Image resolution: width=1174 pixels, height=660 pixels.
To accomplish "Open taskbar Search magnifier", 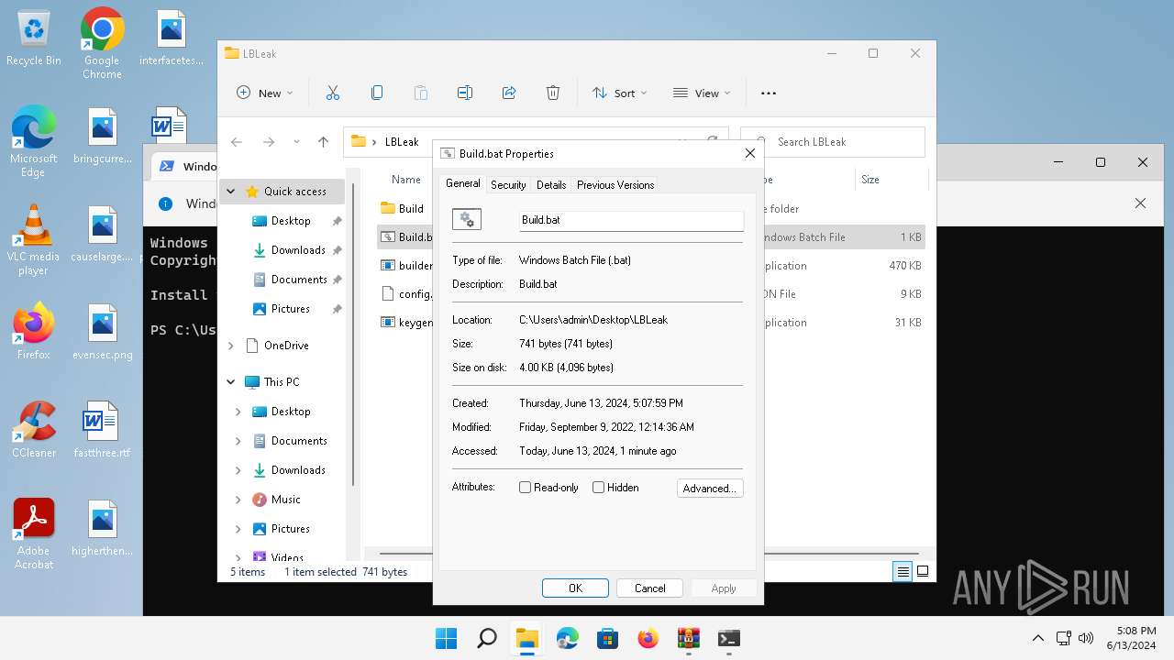I will click(x=487, y=638).
